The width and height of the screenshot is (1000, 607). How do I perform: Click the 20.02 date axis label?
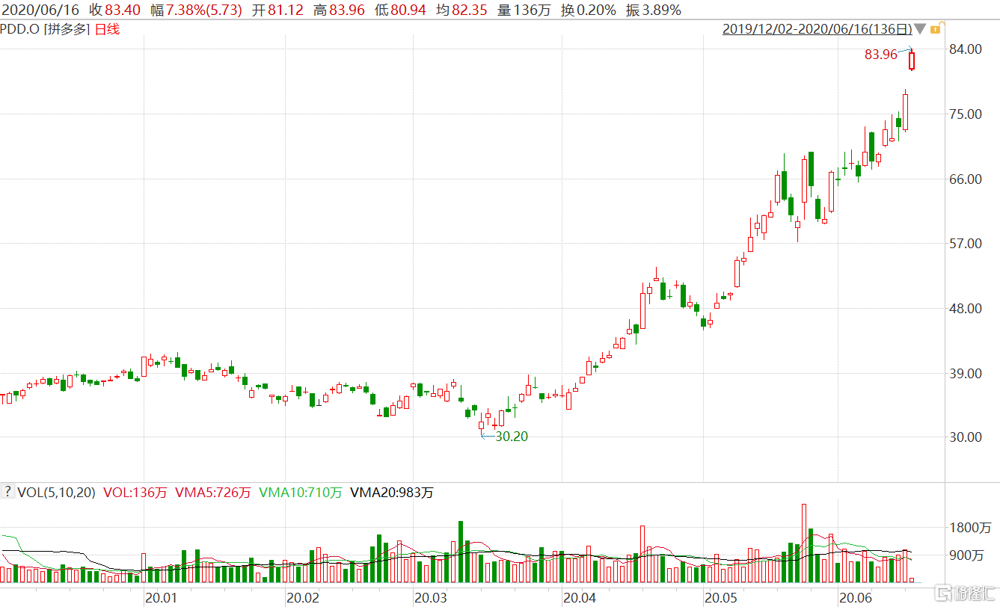tap(303, 598)
